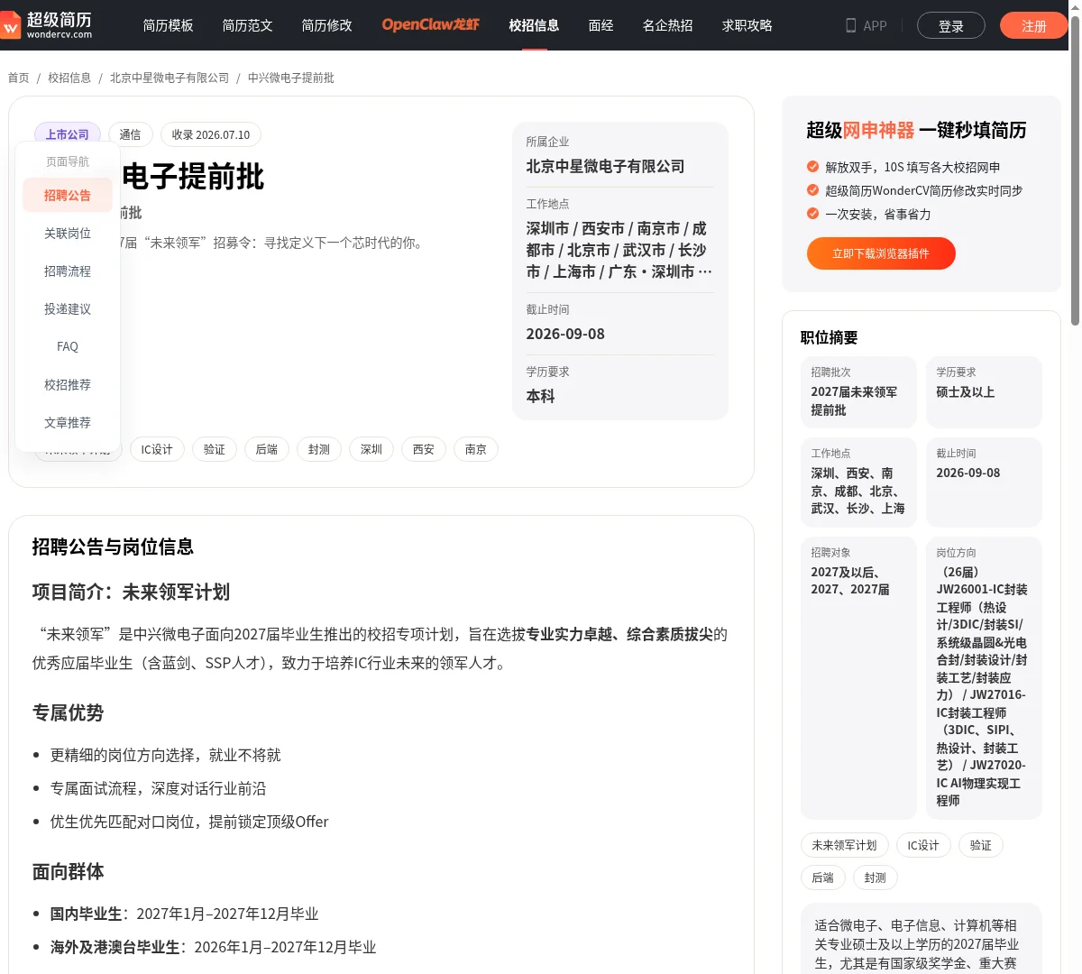The width and height of the screenshot is (1082, 974).
Task: Go to 校招信息 breadcrumb link
Action: [69, 78]
